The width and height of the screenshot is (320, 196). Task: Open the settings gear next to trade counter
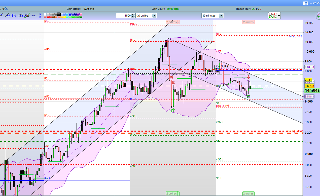tap(6, 9)
